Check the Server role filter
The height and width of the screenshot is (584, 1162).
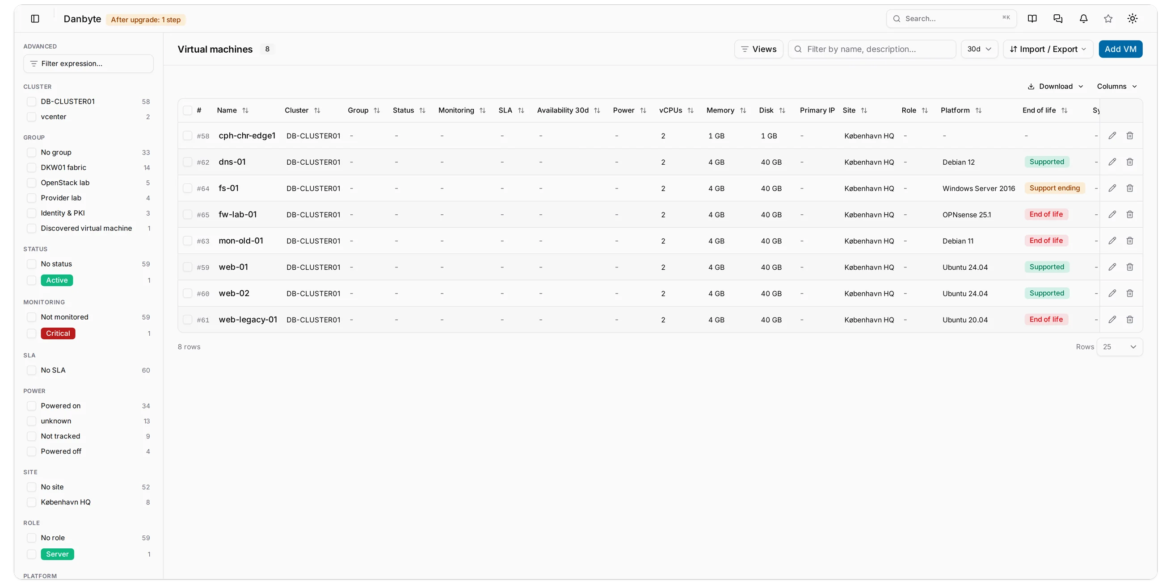[x=32, y=554]
